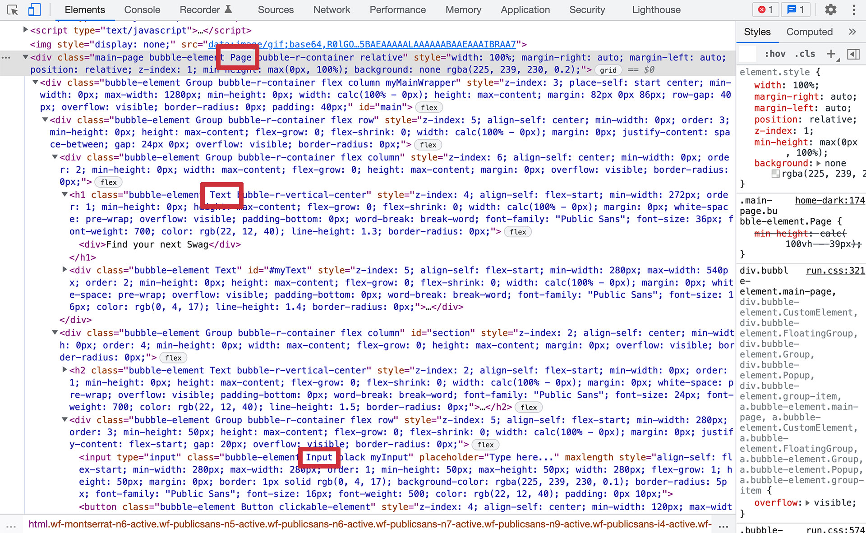Open the Memory tab
Screen dimensions: 866x533
pyautogui.click(x=463, y=10)
